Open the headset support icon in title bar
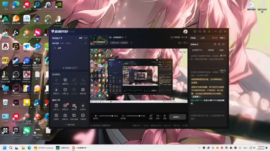The width and height of the screenshot is (270, 151). click(200, 32)
